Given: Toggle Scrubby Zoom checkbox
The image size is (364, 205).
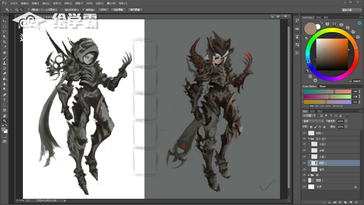Looking at the screenshot, I should tap(83, 10).
